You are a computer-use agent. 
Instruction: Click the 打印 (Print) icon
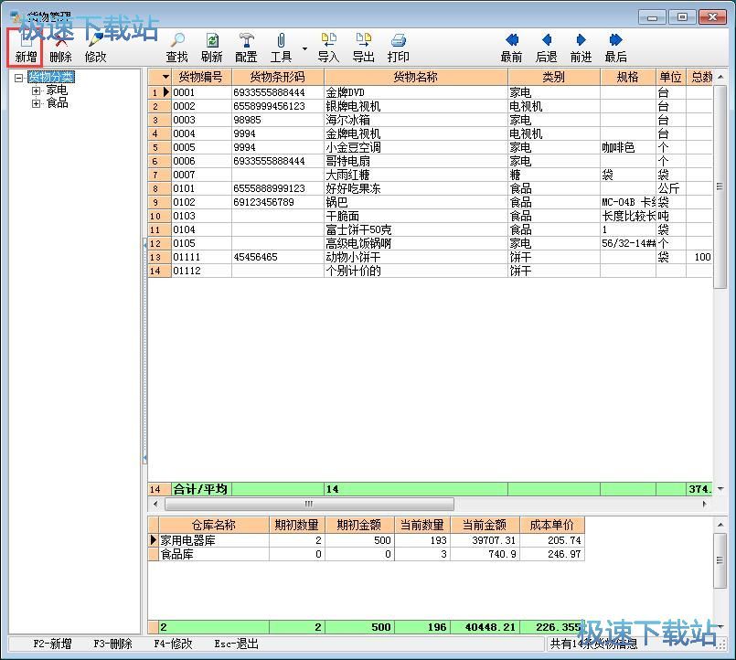pos(398,47)
